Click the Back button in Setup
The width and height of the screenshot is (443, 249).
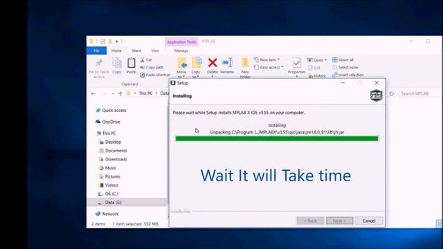pos(310,221)
